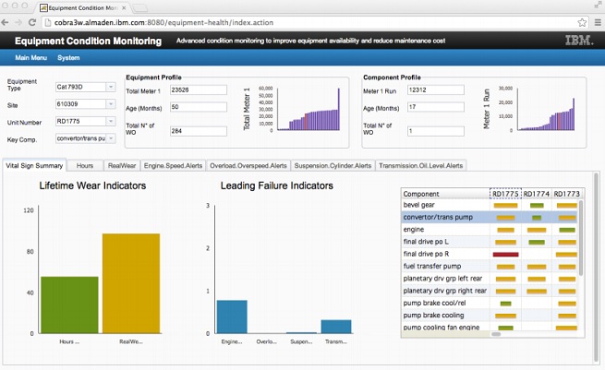This screenshot has height=370, width=605.
Task: Select the bevel gear row
Action: coord(490,205)
